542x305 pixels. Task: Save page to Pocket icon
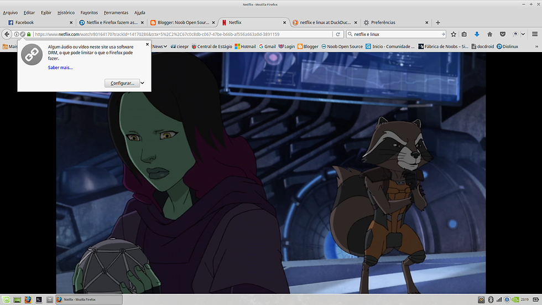click(x=503, y=34)
